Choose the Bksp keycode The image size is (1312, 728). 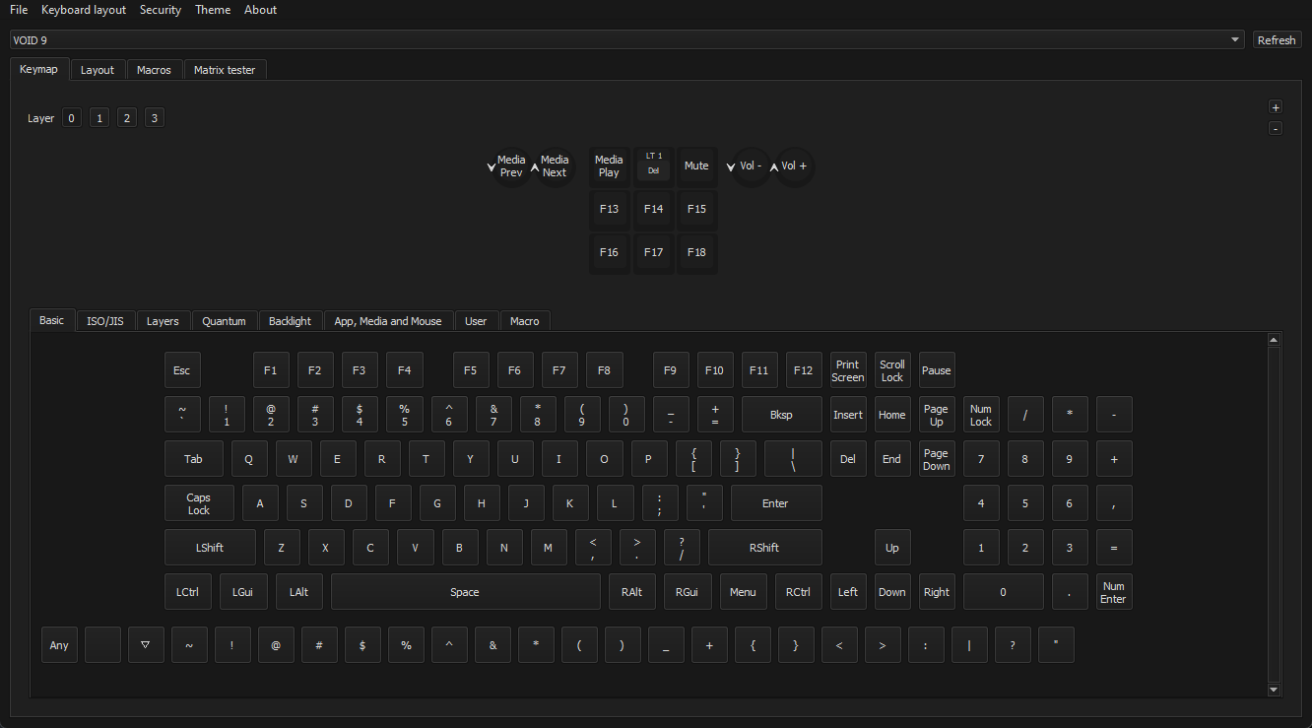coord(782,415)
